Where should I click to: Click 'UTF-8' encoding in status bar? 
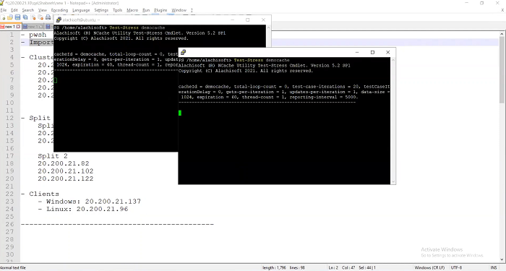click(x=456, y=268)
